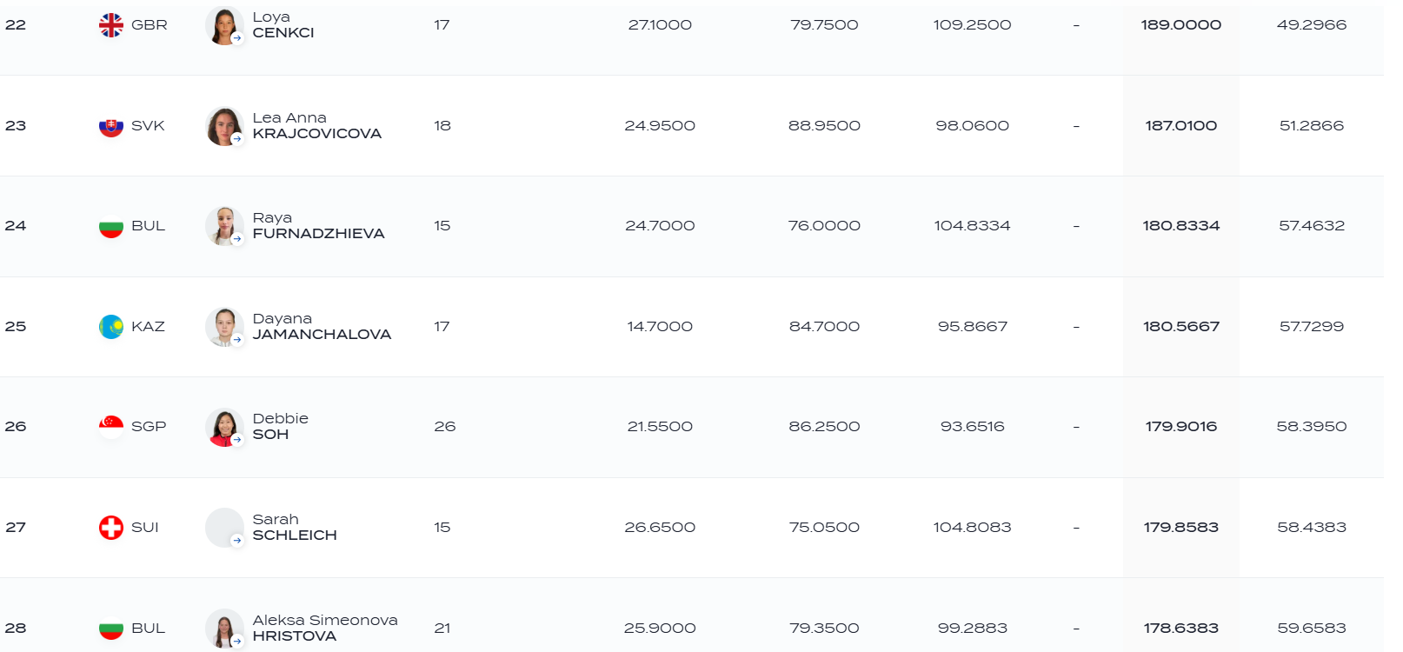
Task: Open Aleksa Simeonova HRISTOVA's profile link
Action: 325,629
